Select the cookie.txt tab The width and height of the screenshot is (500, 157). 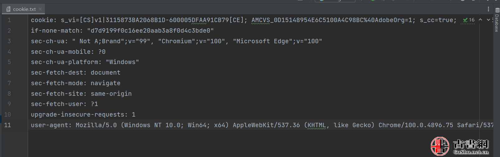24,9
